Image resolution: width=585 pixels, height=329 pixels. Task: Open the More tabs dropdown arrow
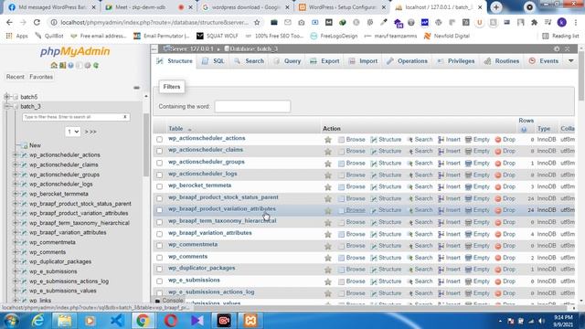click(570, 61)
